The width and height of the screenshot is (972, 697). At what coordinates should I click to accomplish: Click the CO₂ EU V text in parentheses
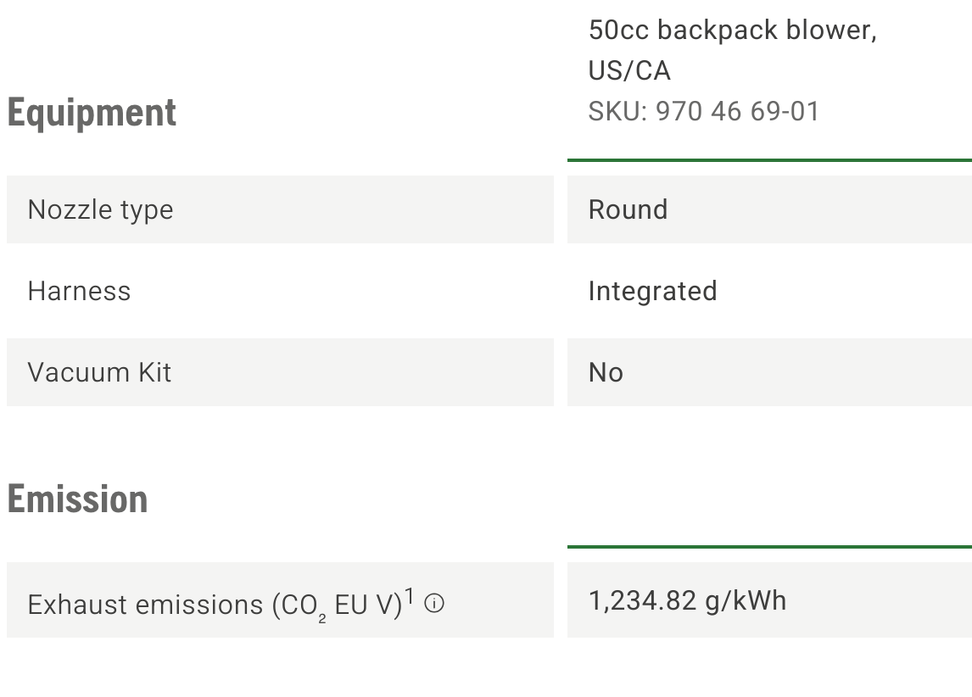click(337, 605)
